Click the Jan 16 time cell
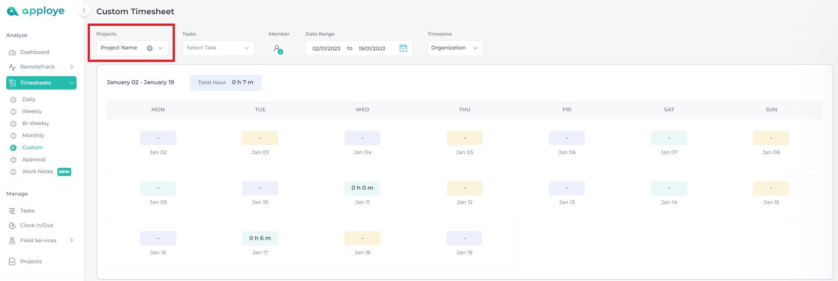The width and height of the screenshot is (838, 281). 158,238
